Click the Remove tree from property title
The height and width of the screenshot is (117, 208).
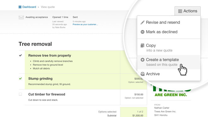click(50, 55)
